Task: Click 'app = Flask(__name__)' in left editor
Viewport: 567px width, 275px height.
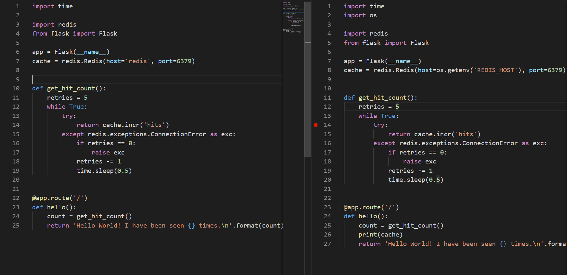Action: [x=71, y=52]
